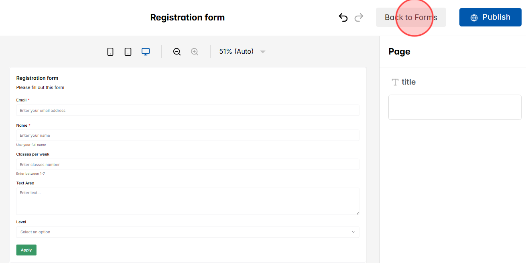This screenshot has height=263, width=526.
Task: Click the undo arrow icon
Action: tap(343, 17)
